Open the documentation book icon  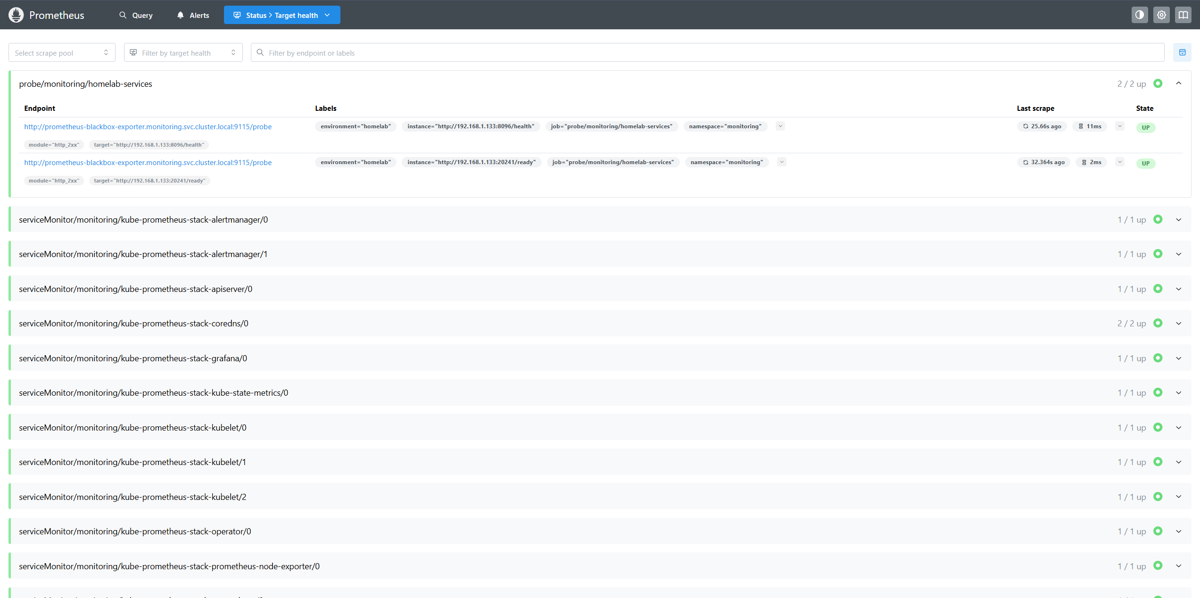click(x=1183, y=15)
